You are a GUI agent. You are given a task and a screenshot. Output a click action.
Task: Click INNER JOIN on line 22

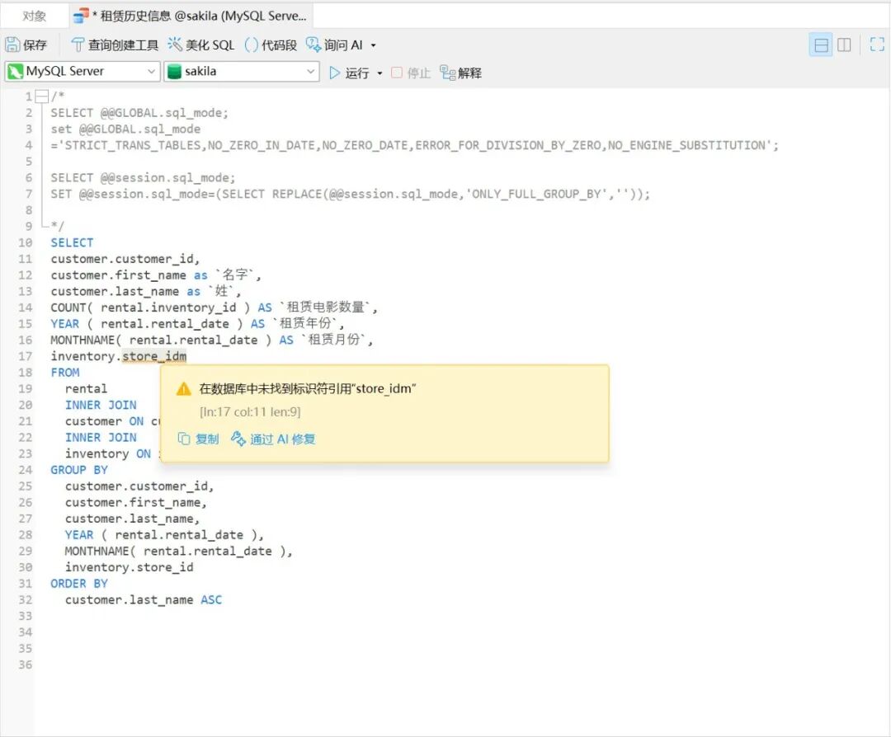click(x=101, y=438)
